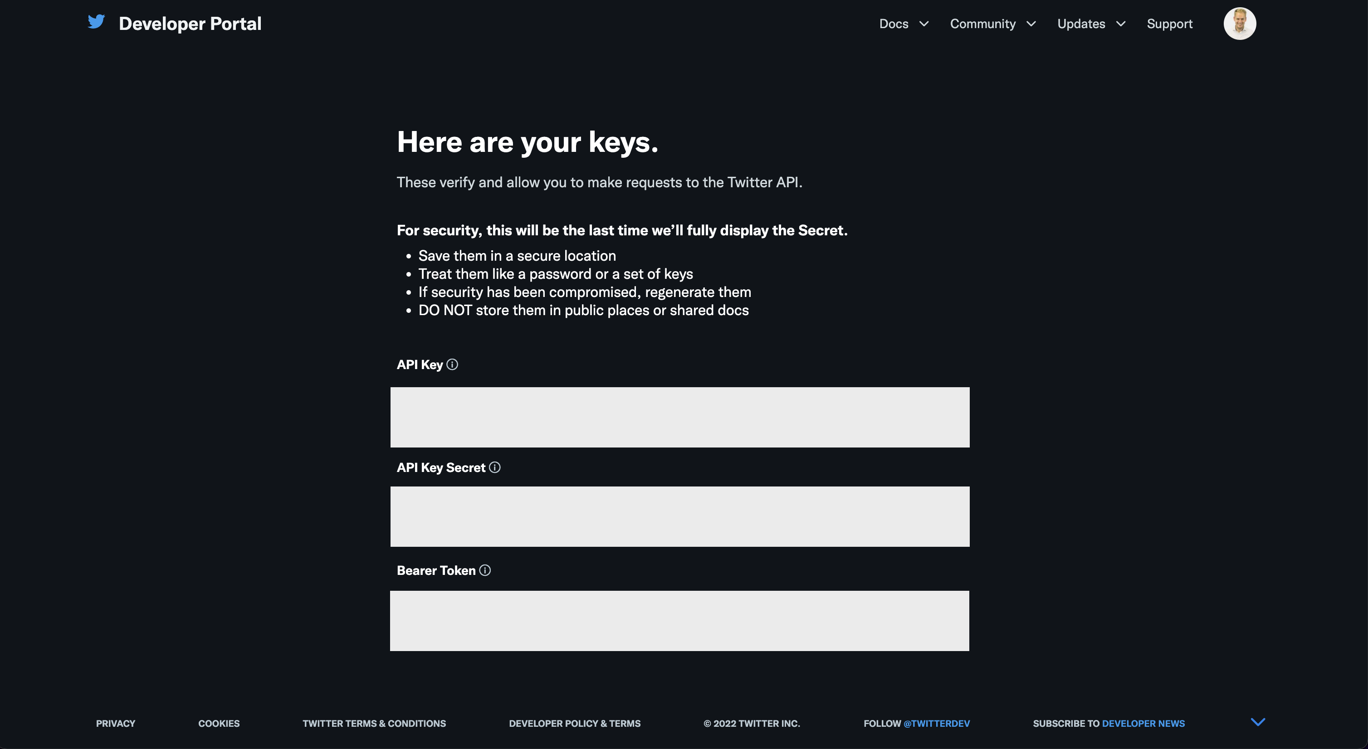Open the Cookies footer link
Screen dimensions: 1368x749
pos(219,724)
